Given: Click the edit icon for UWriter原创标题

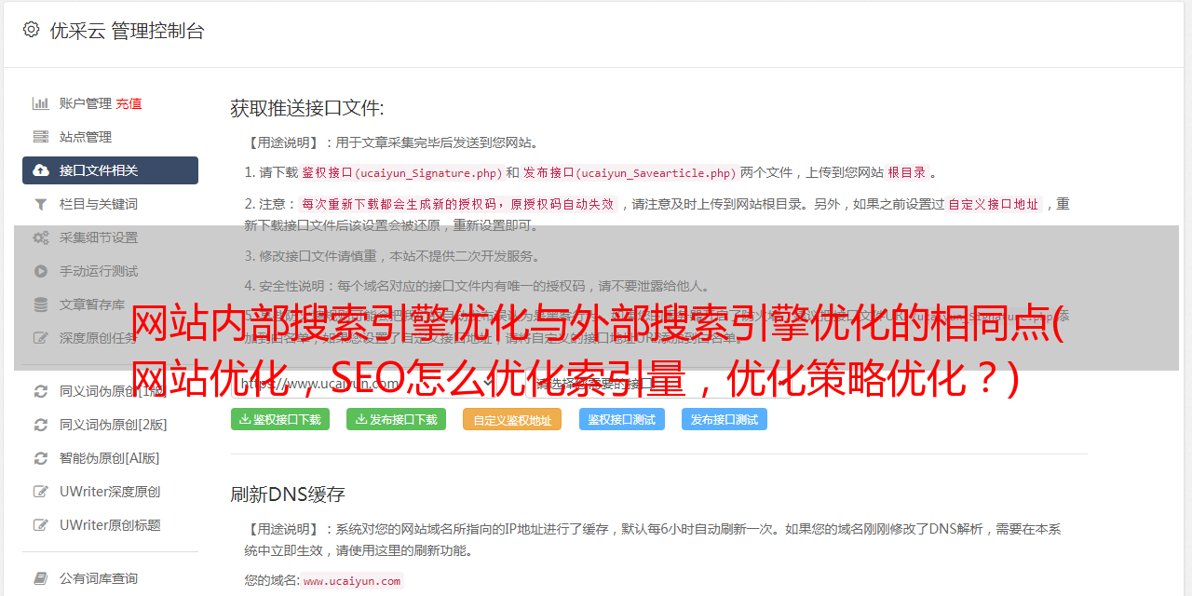Looking at the screenshot, I should 41,525.
